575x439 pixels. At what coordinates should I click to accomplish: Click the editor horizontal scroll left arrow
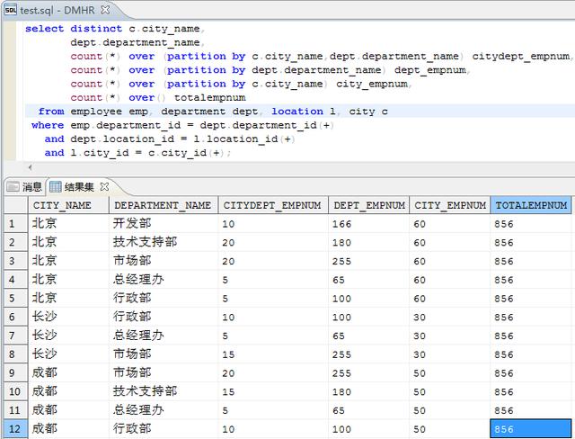tap(30, 167)
